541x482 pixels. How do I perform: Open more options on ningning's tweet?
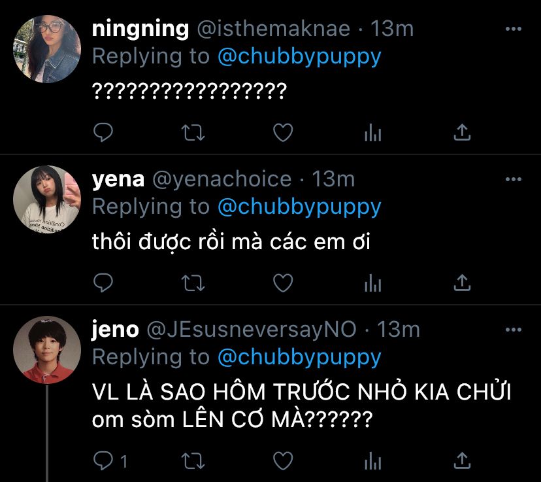click(x=514, y=29)
